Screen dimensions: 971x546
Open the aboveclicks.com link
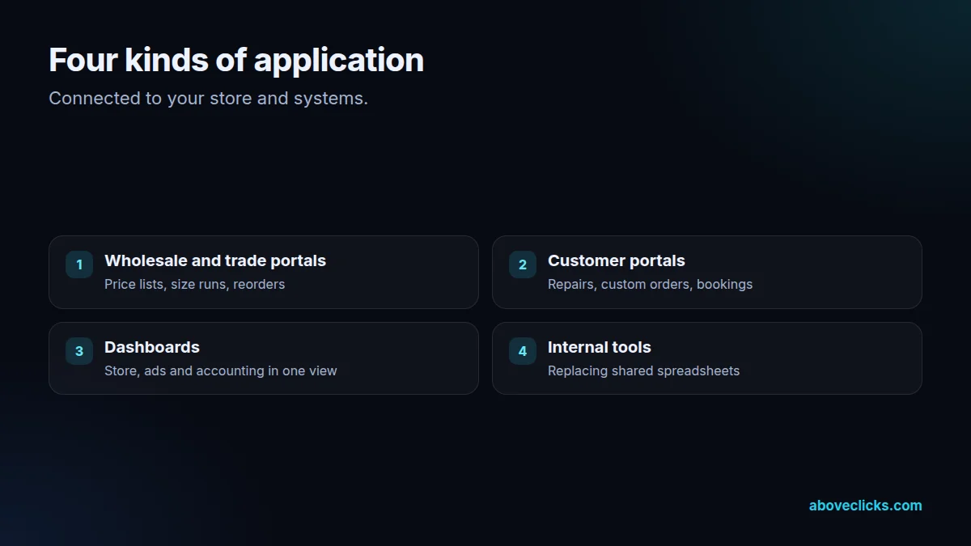865,506
